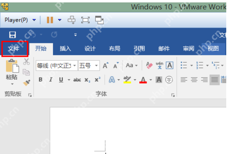This screenshot has width=242, height=154.
Task: Center align text
Action: click(194, 80)
